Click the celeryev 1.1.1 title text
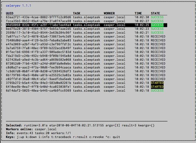Viewport: 196px width, 143px height. click(x=18, y=6)
